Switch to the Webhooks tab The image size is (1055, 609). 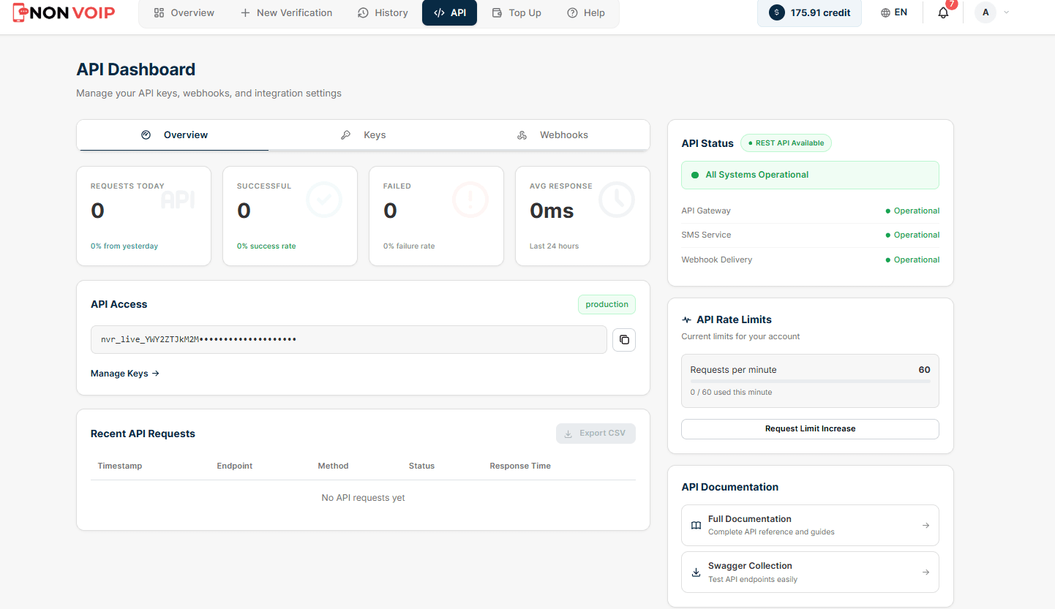point(554,135)
